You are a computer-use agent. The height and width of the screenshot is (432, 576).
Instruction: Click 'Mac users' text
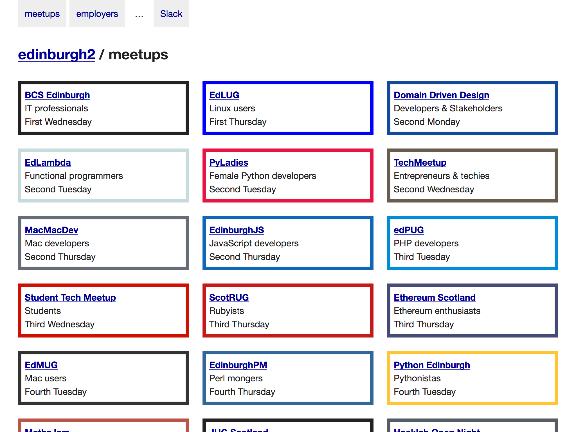[46, 378]
